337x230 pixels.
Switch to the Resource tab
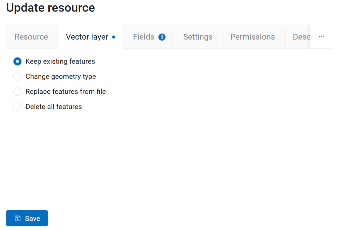31,37
